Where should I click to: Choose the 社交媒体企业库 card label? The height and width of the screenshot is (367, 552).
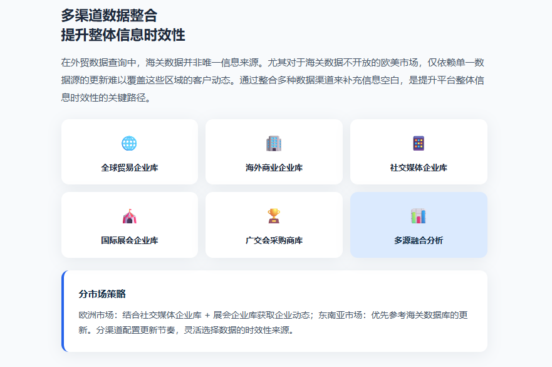click(419, 168)
